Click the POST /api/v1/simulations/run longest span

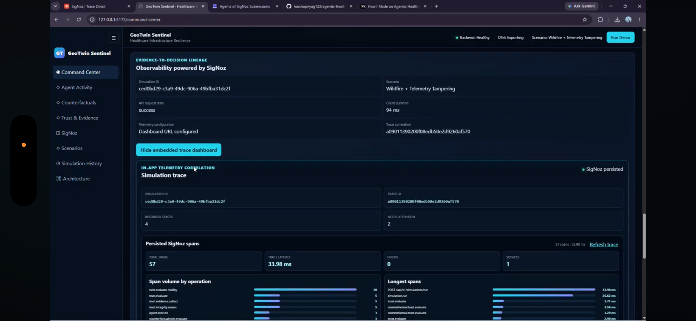pyautogui.click(x=501, y=290)
